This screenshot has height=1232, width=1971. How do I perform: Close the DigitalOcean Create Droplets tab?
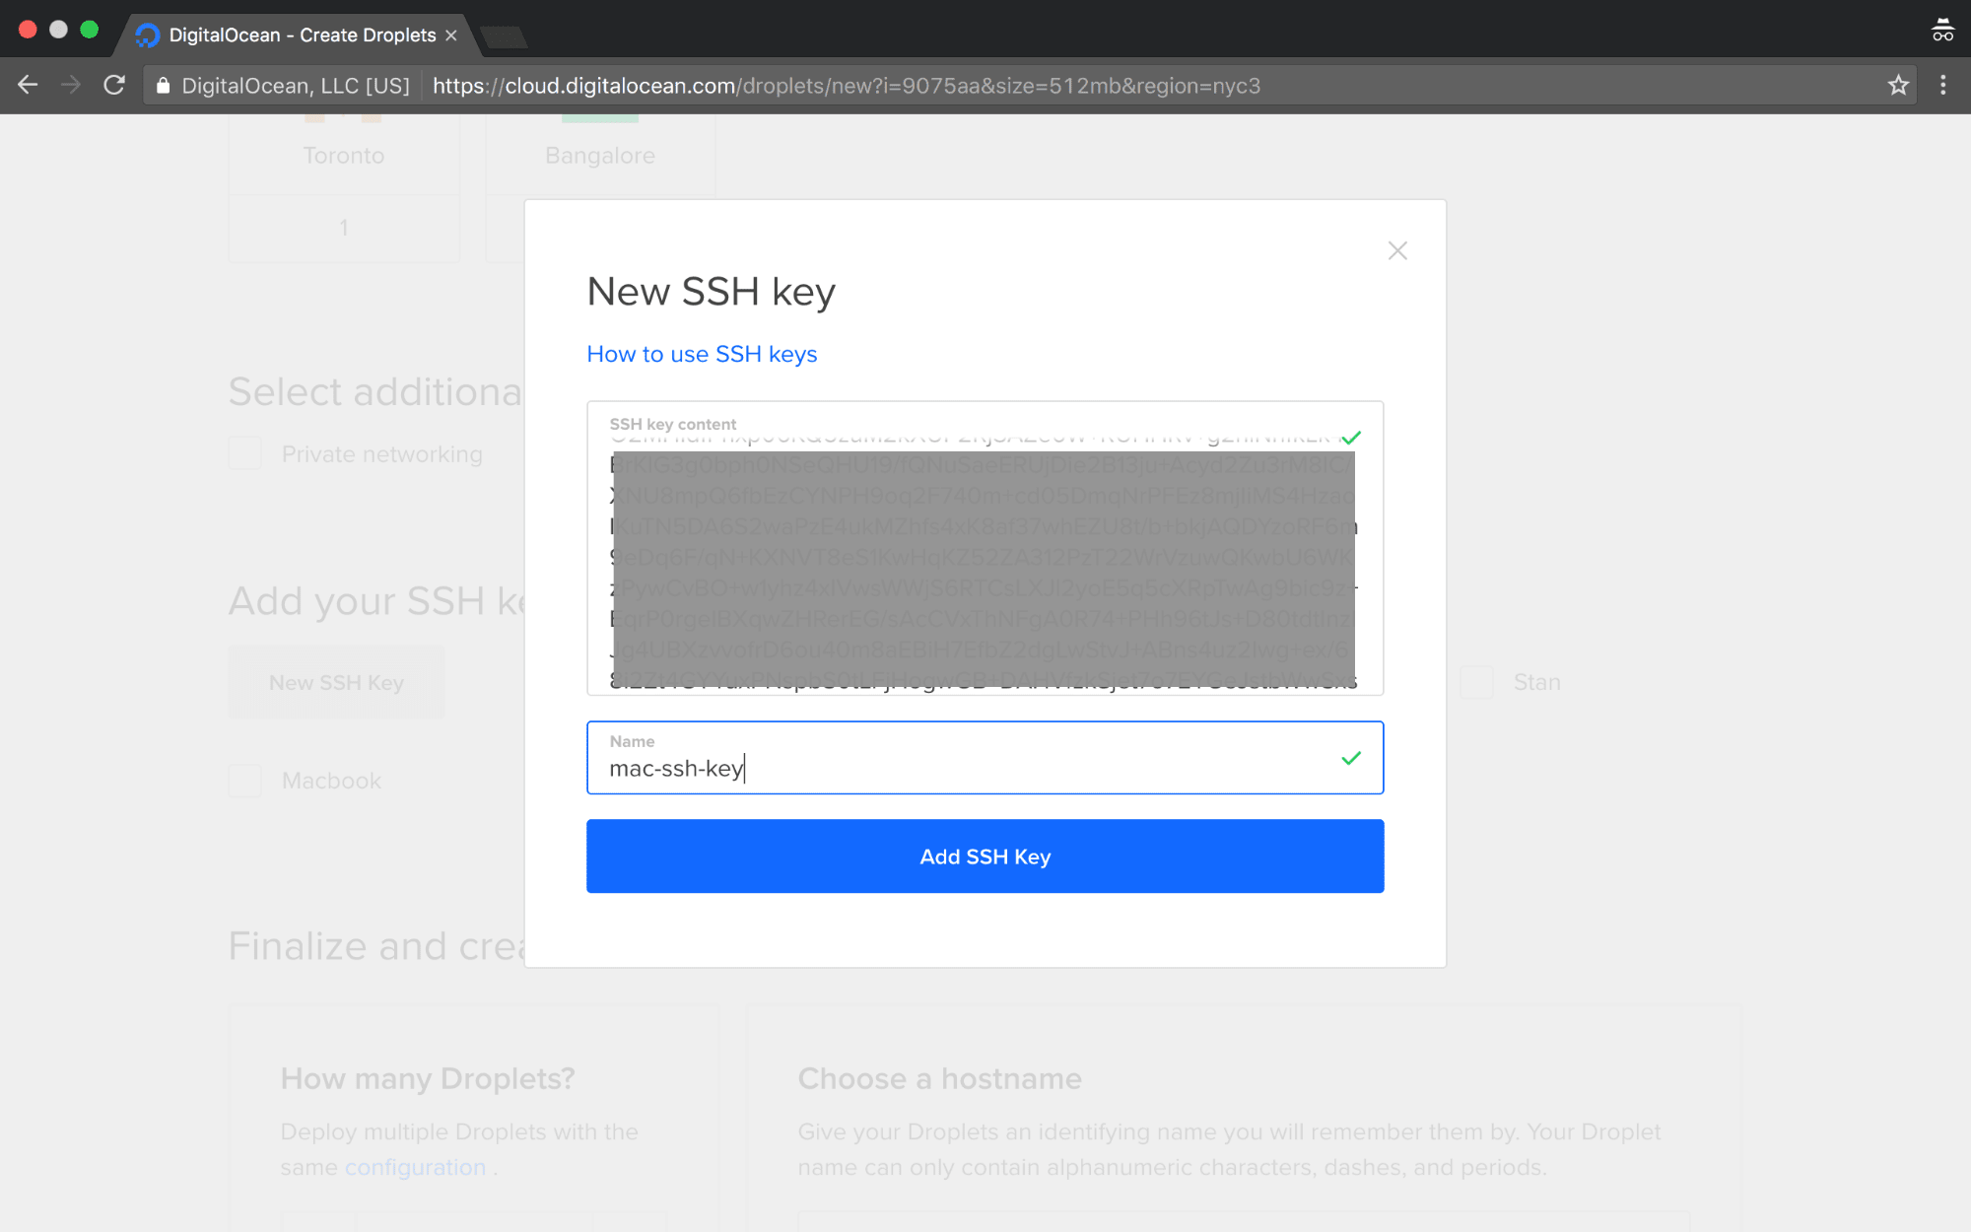(451, 35)
